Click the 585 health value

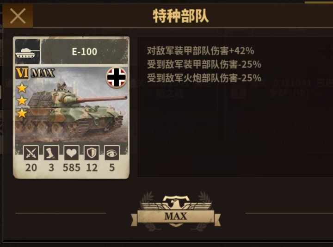tap(72, 168)
